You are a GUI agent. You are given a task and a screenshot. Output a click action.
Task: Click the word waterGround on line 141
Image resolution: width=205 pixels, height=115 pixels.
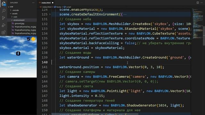[x=70, y=67]
